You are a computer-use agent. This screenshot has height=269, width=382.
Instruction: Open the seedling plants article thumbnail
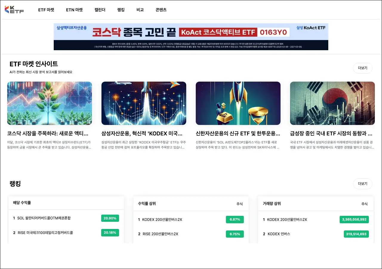tap(50, 103)
